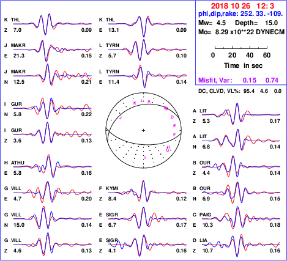This screenshot has width=287, height=261.
Task: Select station marker D on beachball
Action: click(172, 117)
